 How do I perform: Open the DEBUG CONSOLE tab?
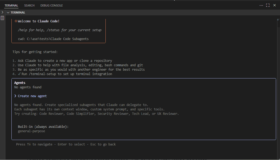tap(52, 5)
